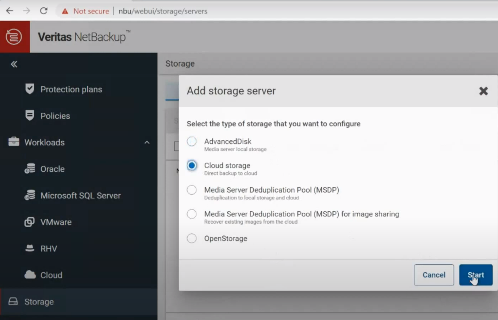The height and width of the screenshot is (320, 498).
Task: Click the red Veritas logo icon
Action: click(14, 37)
